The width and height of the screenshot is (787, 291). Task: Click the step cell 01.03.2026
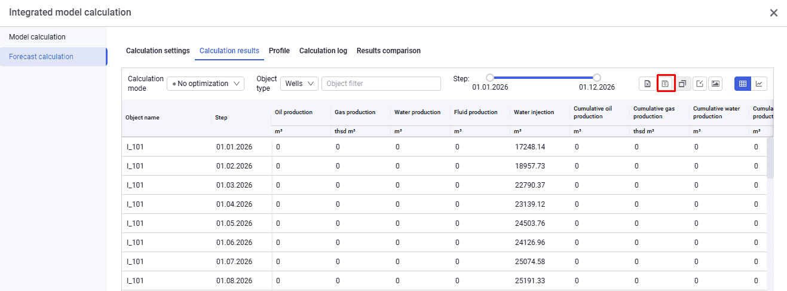[x=234, y=185]
